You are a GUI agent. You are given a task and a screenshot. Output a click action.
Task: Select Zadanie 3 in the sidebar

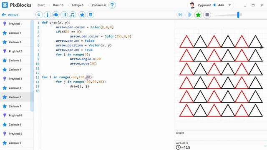point(15,60)
